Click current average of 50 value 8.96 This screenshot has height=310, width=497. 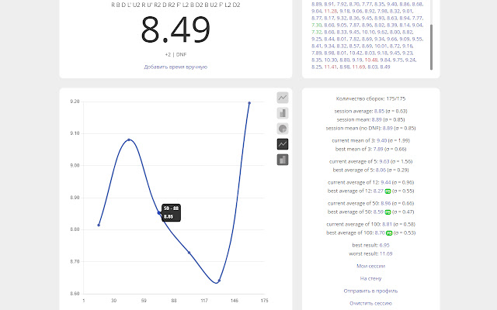[386, 203]
